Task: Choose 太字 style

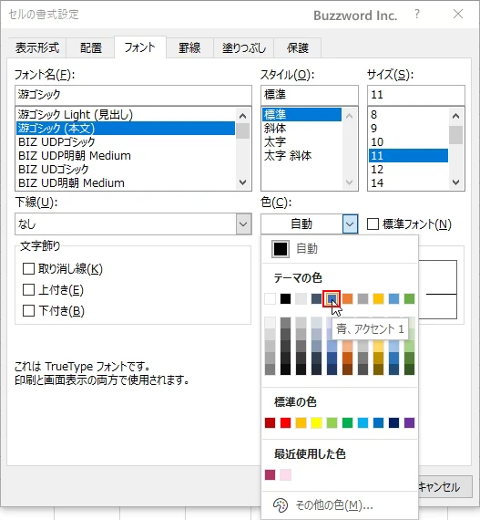Action: pyautogui.click(x=301, y=142)
